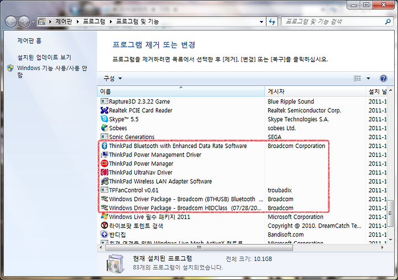Open help with the question mark icon
This screenshot has height=280, width=398.
383,78
